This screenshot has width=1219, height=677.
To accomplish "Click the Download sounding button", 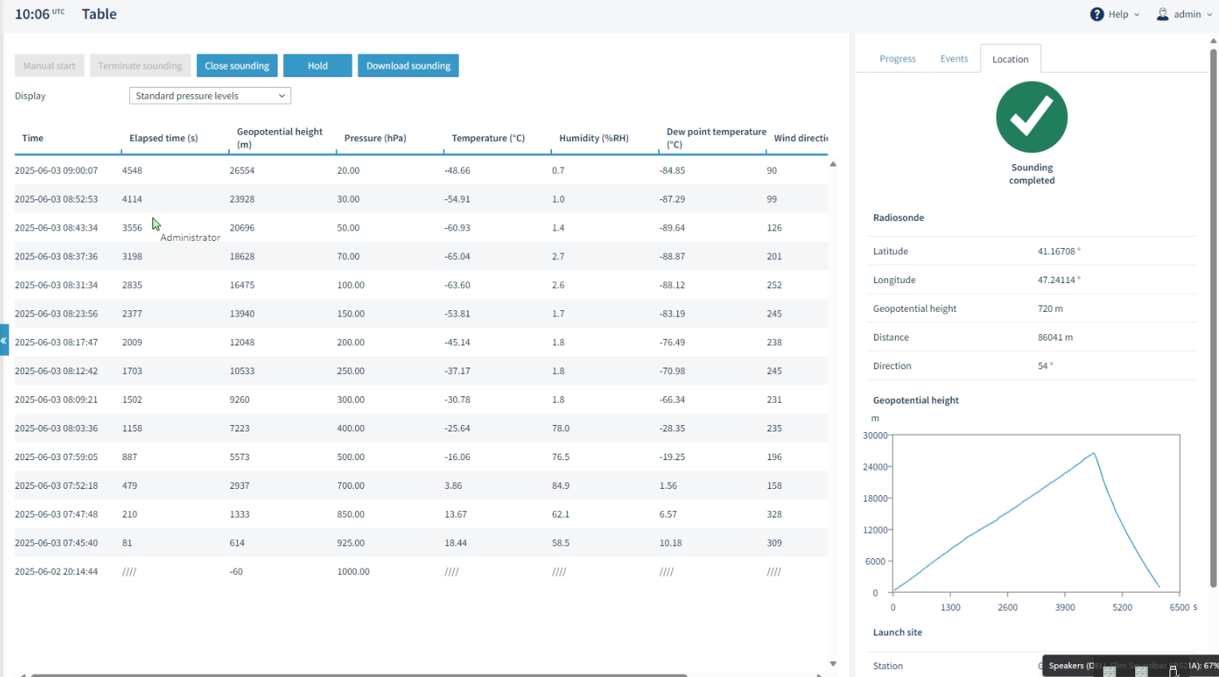I will coord(408,65).
